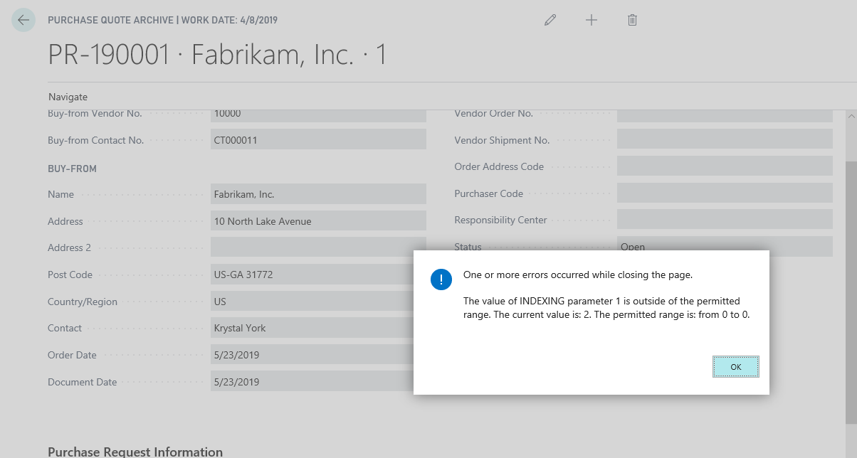Click the trash delete icon
This screenshot has height=458, width=857.
tap(632, 20)
